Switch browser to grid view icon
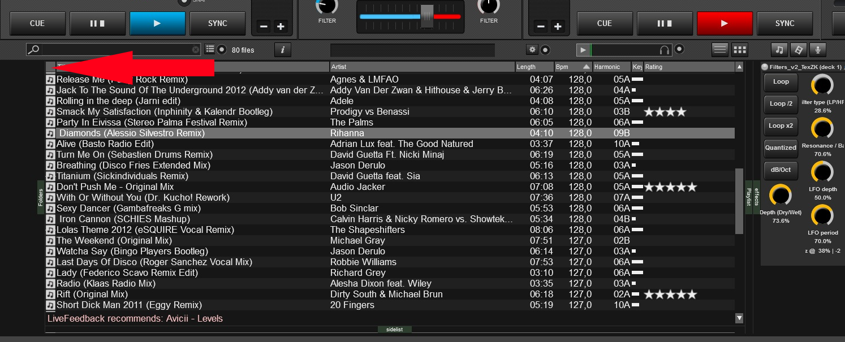Image resolution: width=845 pixels, height=342 pixels. (x=740, y=49)
